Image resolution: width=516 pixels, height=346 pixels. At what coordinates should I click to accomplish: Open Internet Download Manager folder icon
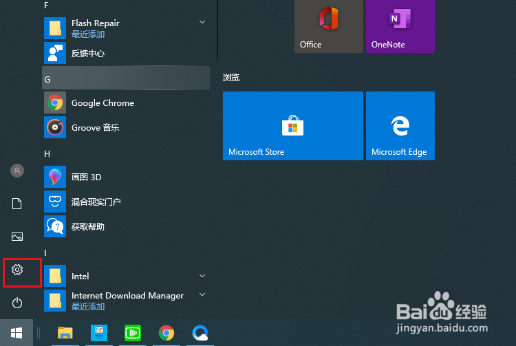pos(55,301)
